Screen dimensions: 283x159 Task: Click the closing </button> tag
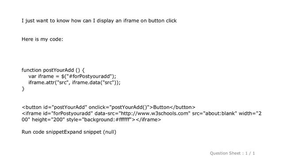click(x=183, y=107)
